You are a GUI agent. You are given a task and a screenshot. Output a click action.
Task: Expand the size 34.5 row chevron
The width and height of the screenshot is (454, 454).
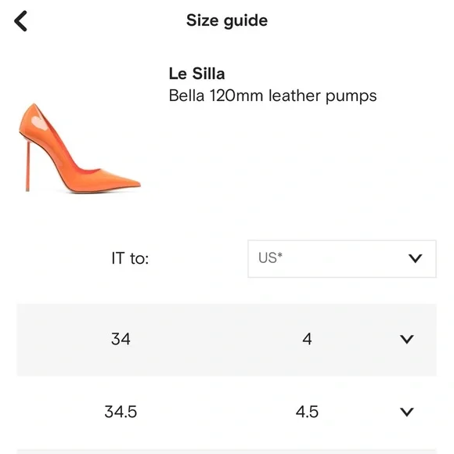[407, 412]
